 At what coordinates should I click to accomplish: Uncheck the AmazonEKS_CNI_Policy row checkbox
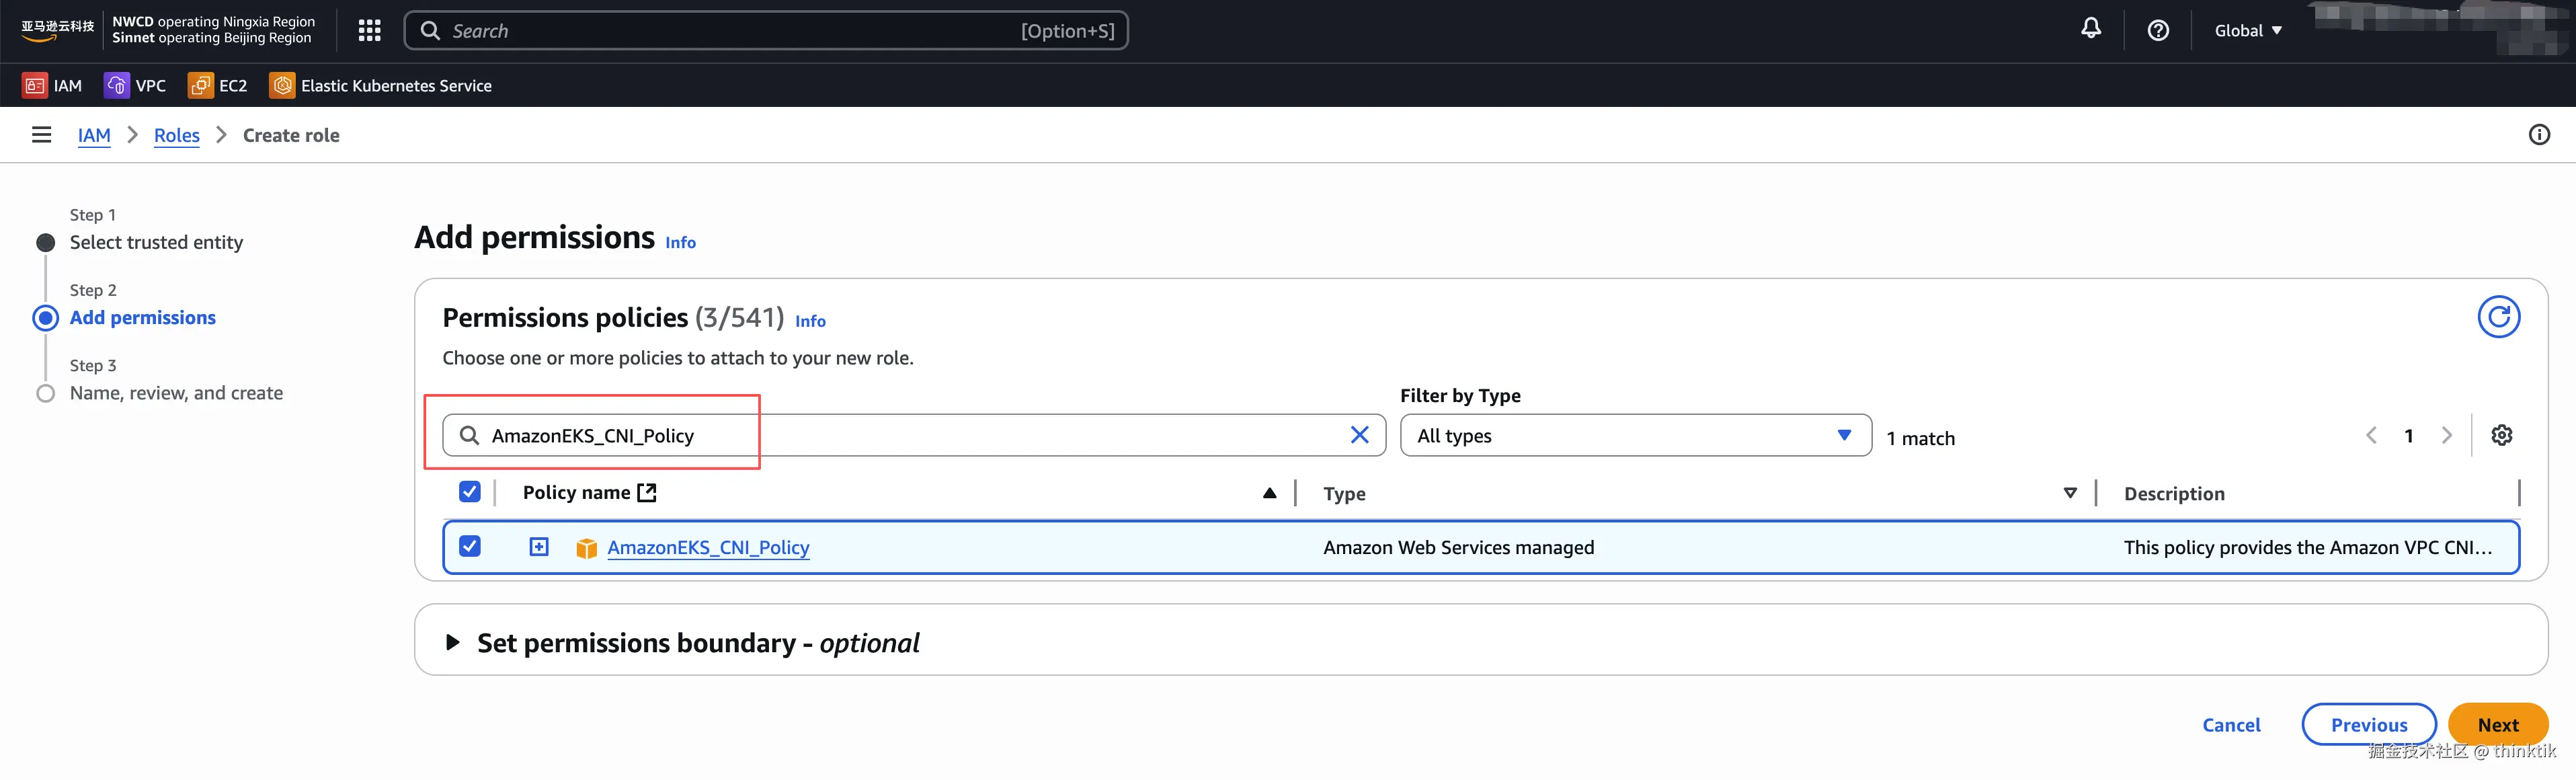469,547
